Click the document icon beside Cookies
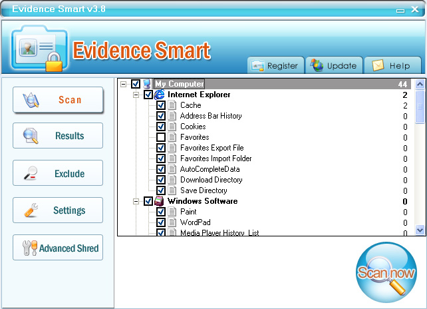 coord(172,127)
